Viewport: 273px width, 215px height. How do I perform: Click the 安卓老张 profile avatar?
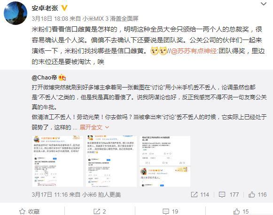16,13
